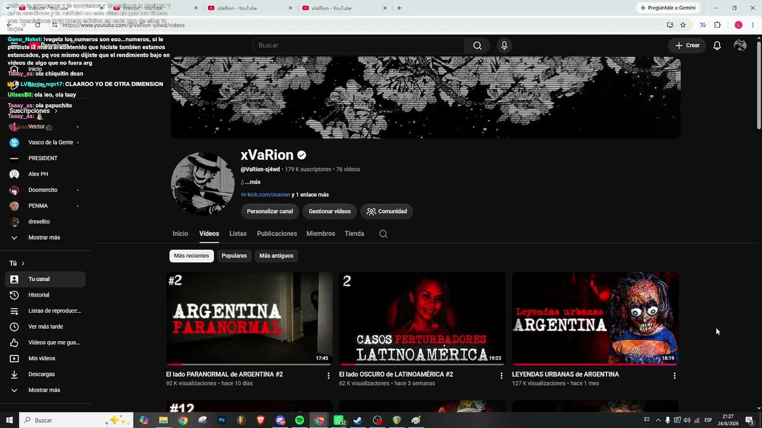Screen dimensions: 762x428
Task: Open Windows notification center
Action: pyautogui.click(x=749, y=420)
